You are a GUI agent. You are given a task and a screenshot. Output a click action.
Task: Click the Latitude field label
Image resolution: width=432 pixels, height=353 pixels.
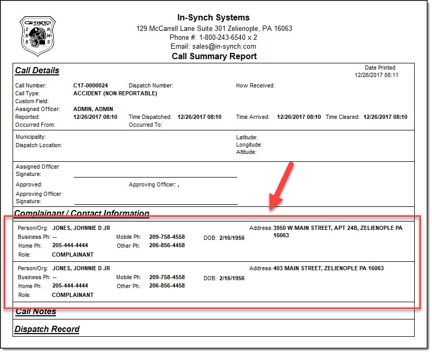[x=247, y=137]
